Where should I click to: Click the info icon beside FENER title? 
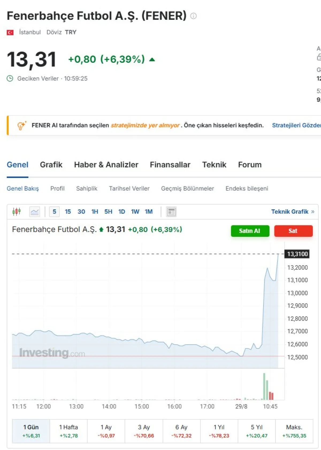pos(193,16)
